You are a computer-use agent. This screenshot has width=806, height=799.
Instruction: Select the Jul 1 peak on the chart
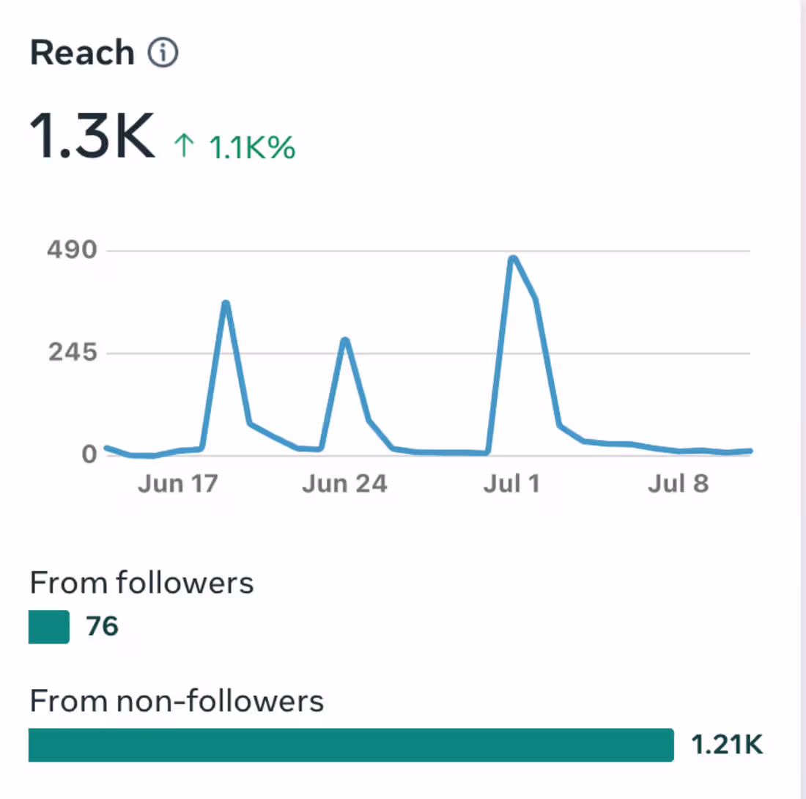512,259
